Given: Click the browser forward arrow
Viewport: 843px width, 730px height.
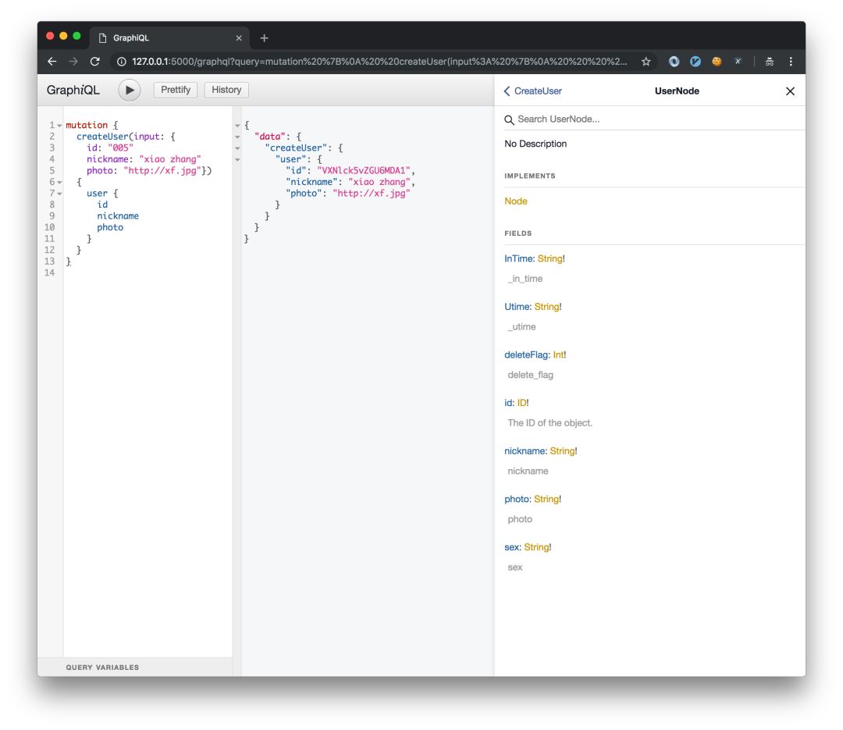Looking at the screenshot, I should pyautogui.click(x=73, y=62).
